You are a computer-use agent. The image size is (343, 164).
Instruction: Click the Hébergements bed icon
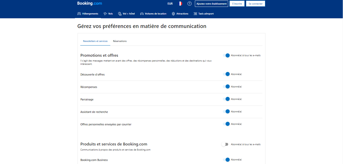[79, 14]
